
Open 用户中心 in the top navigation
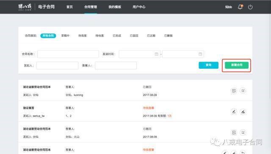click(139, 7)
